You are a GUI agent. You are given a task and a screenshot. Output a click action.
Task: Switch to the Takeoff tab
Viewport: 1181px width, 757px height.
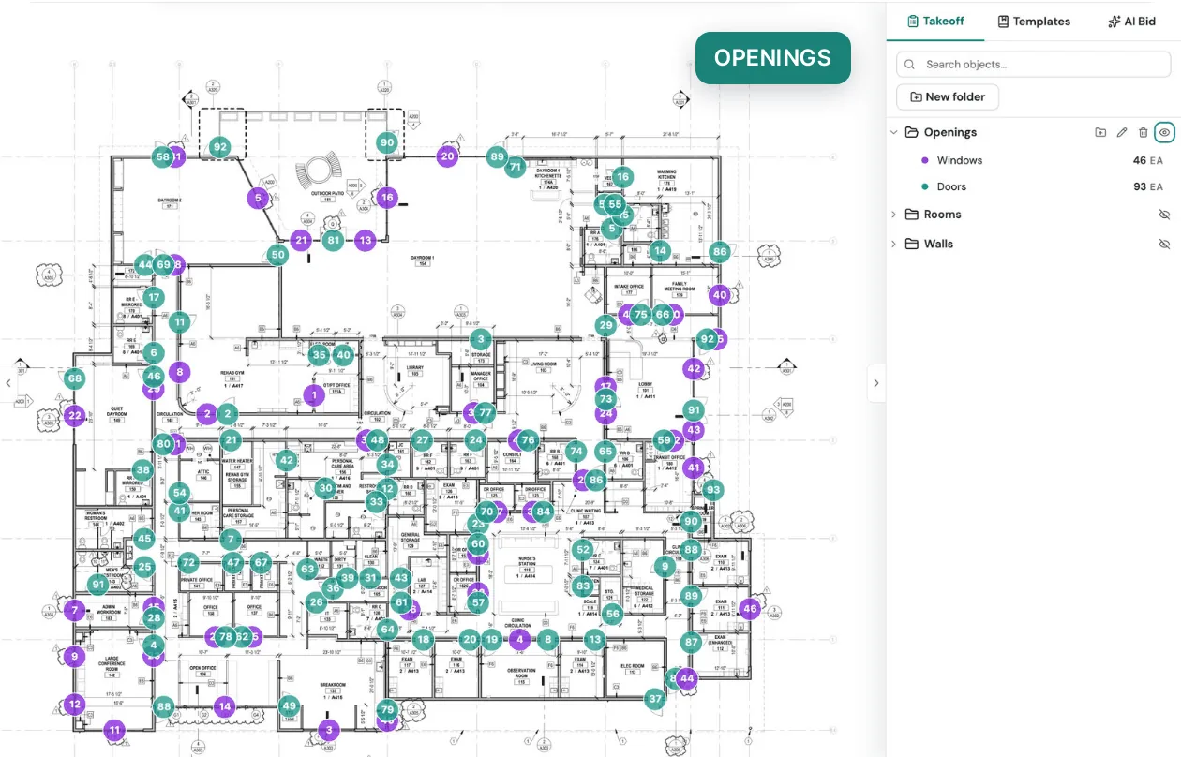tap(934, 21)
